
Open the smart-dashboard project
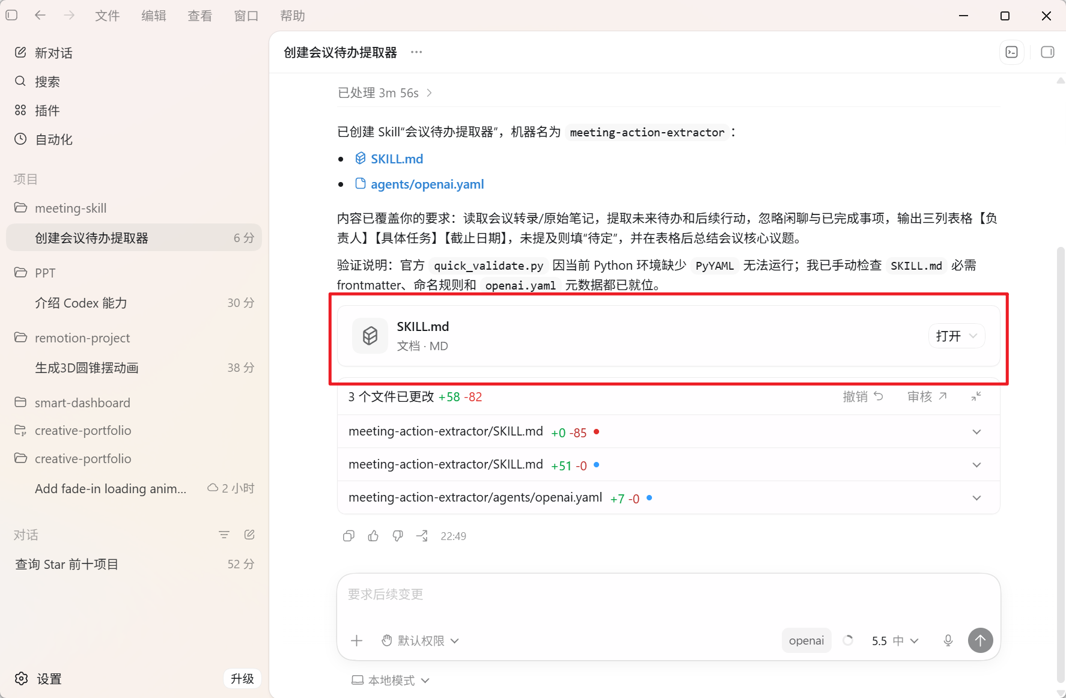point(134,402)
